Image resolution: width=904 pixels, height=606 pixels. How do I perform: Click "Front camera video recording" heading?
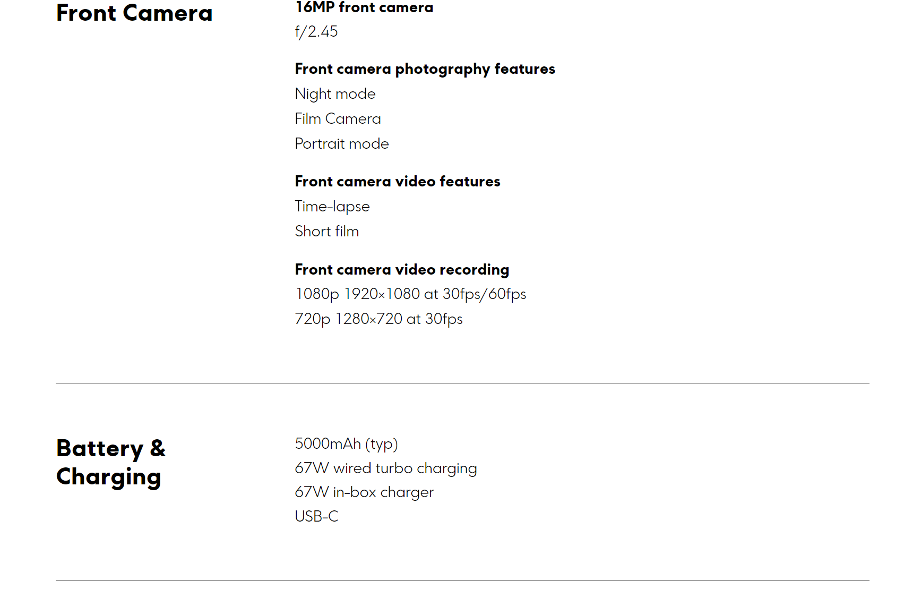click(402, 270)
